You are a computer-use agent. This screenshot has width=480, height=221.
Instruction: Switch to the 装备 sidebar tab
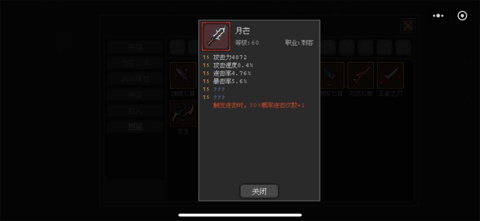click(x=135, y=95)
